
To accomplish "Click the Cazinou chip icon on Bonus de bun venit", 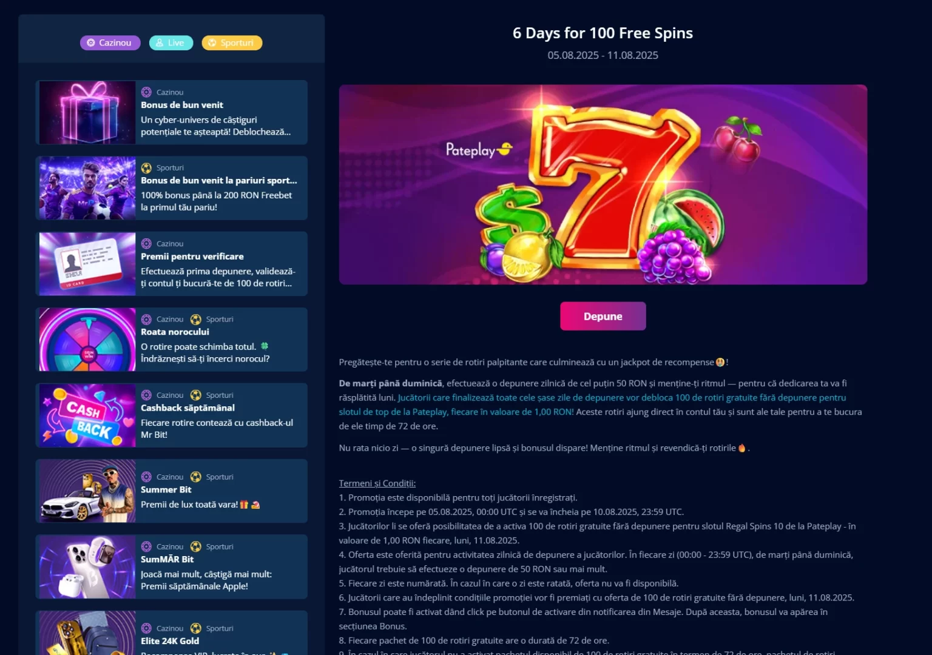I will pos(146,92).
